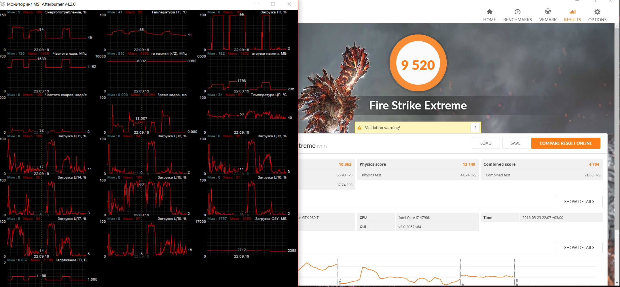Viewport: 620px width, 287px height.
Task: Click the yellow validation warning triangle icon
Action: [x=359, y=128]
